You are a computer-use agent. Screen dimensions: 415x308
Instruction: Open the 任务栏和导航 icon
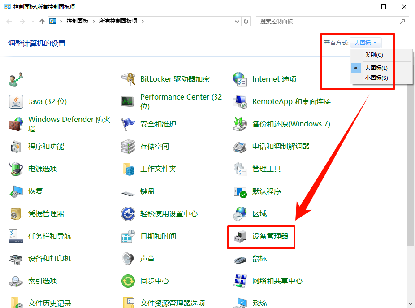tap(16, 236)
